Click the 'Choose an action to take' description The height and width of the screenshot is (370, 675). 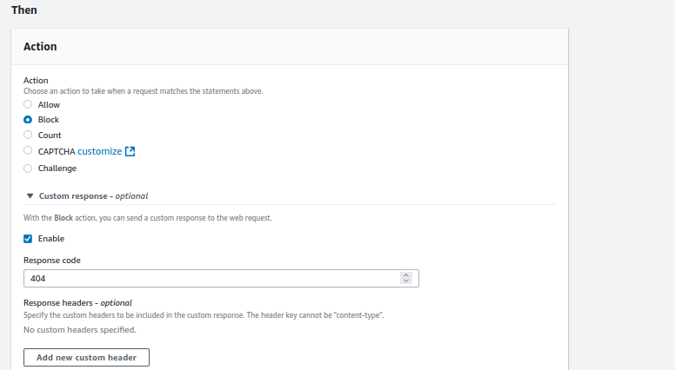pyautogui.click(x=143, y=91)
